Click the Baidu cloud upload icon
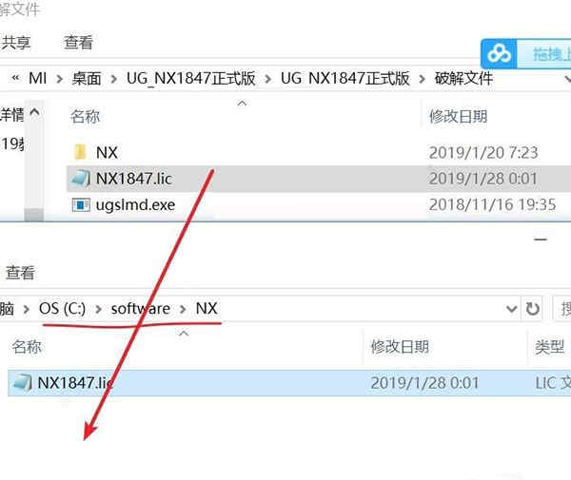 click(499, 54)
